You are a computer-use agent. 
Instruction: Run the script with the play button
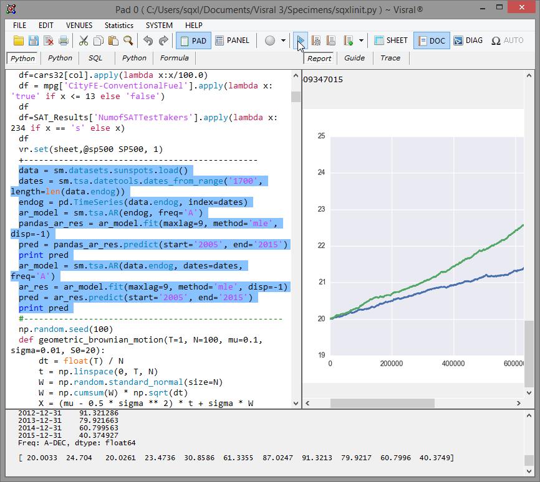tap(301, 40)
